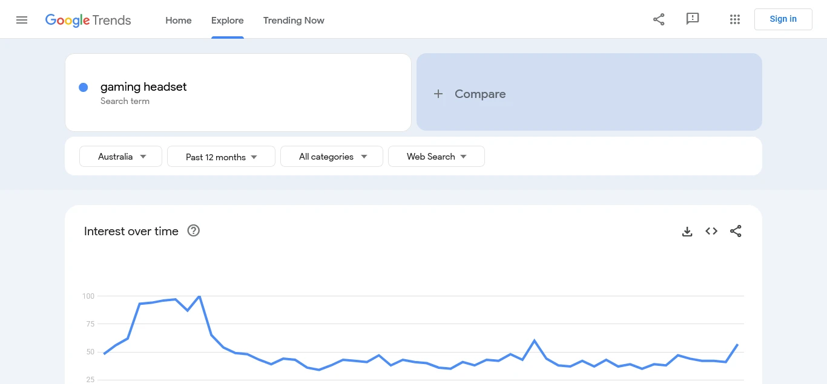827x384 pixels.
Task: Select the Explore tab
Action: (228, 20)
